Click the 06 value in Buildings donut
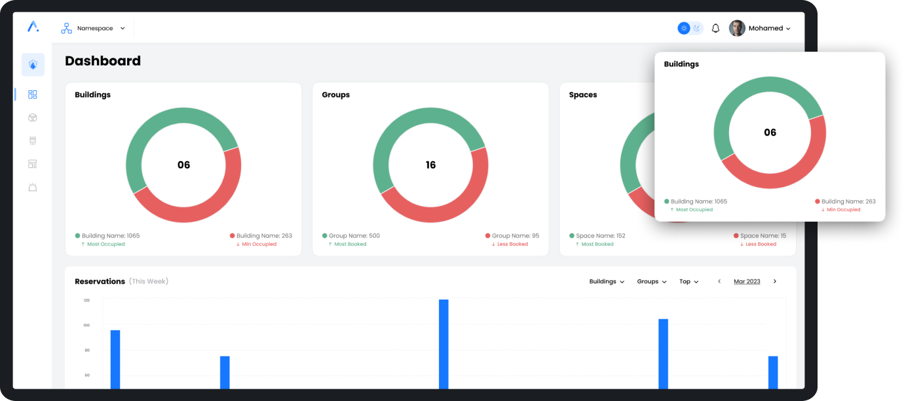Screen dimensions: 906x401 coord(183,165)
